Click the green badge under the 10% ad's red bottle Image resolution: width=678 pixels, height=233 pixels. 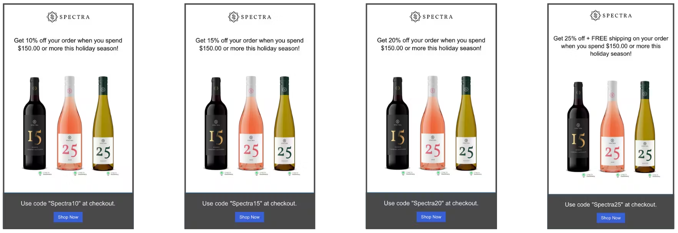pyautogui.click(x=40, y=174)
